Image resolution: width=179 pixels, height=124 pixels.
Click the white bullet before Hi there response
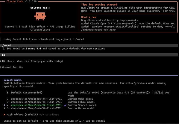point(0,61)
